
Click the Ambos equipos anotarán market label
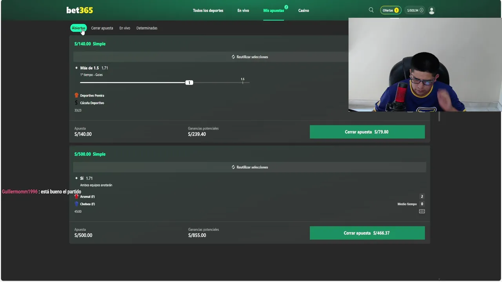96,185
